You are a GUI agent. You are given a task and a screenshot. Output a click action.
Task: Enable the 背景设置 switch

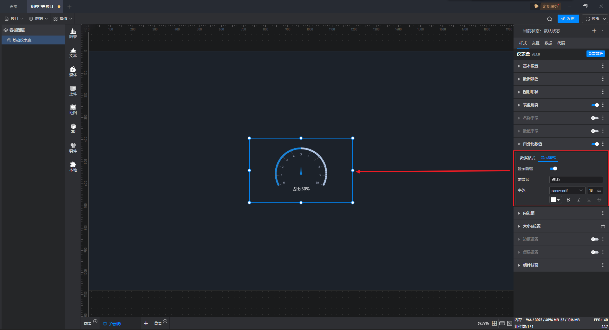pos(595,252)
